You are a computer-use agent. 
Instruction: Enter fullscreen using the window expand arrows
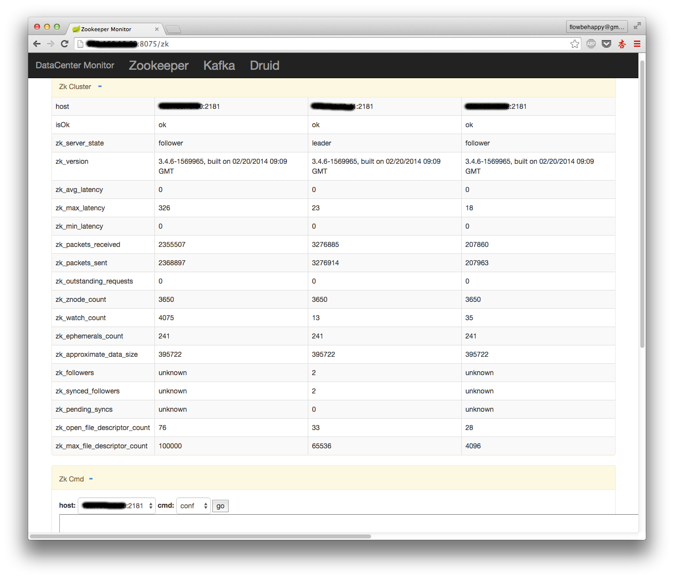click(637, 26)
